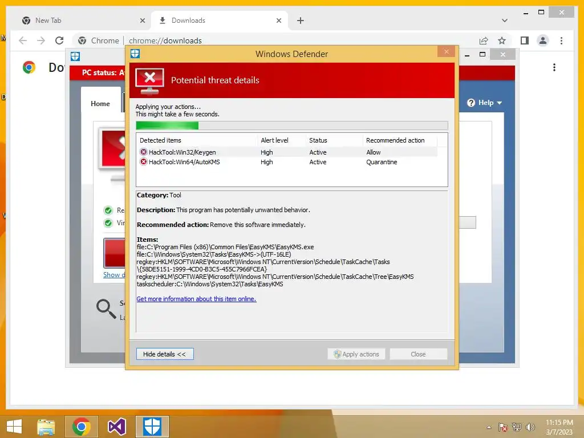Click the magnifier scan icon in Defender
The image size is (584, 438).
[107, 309]
